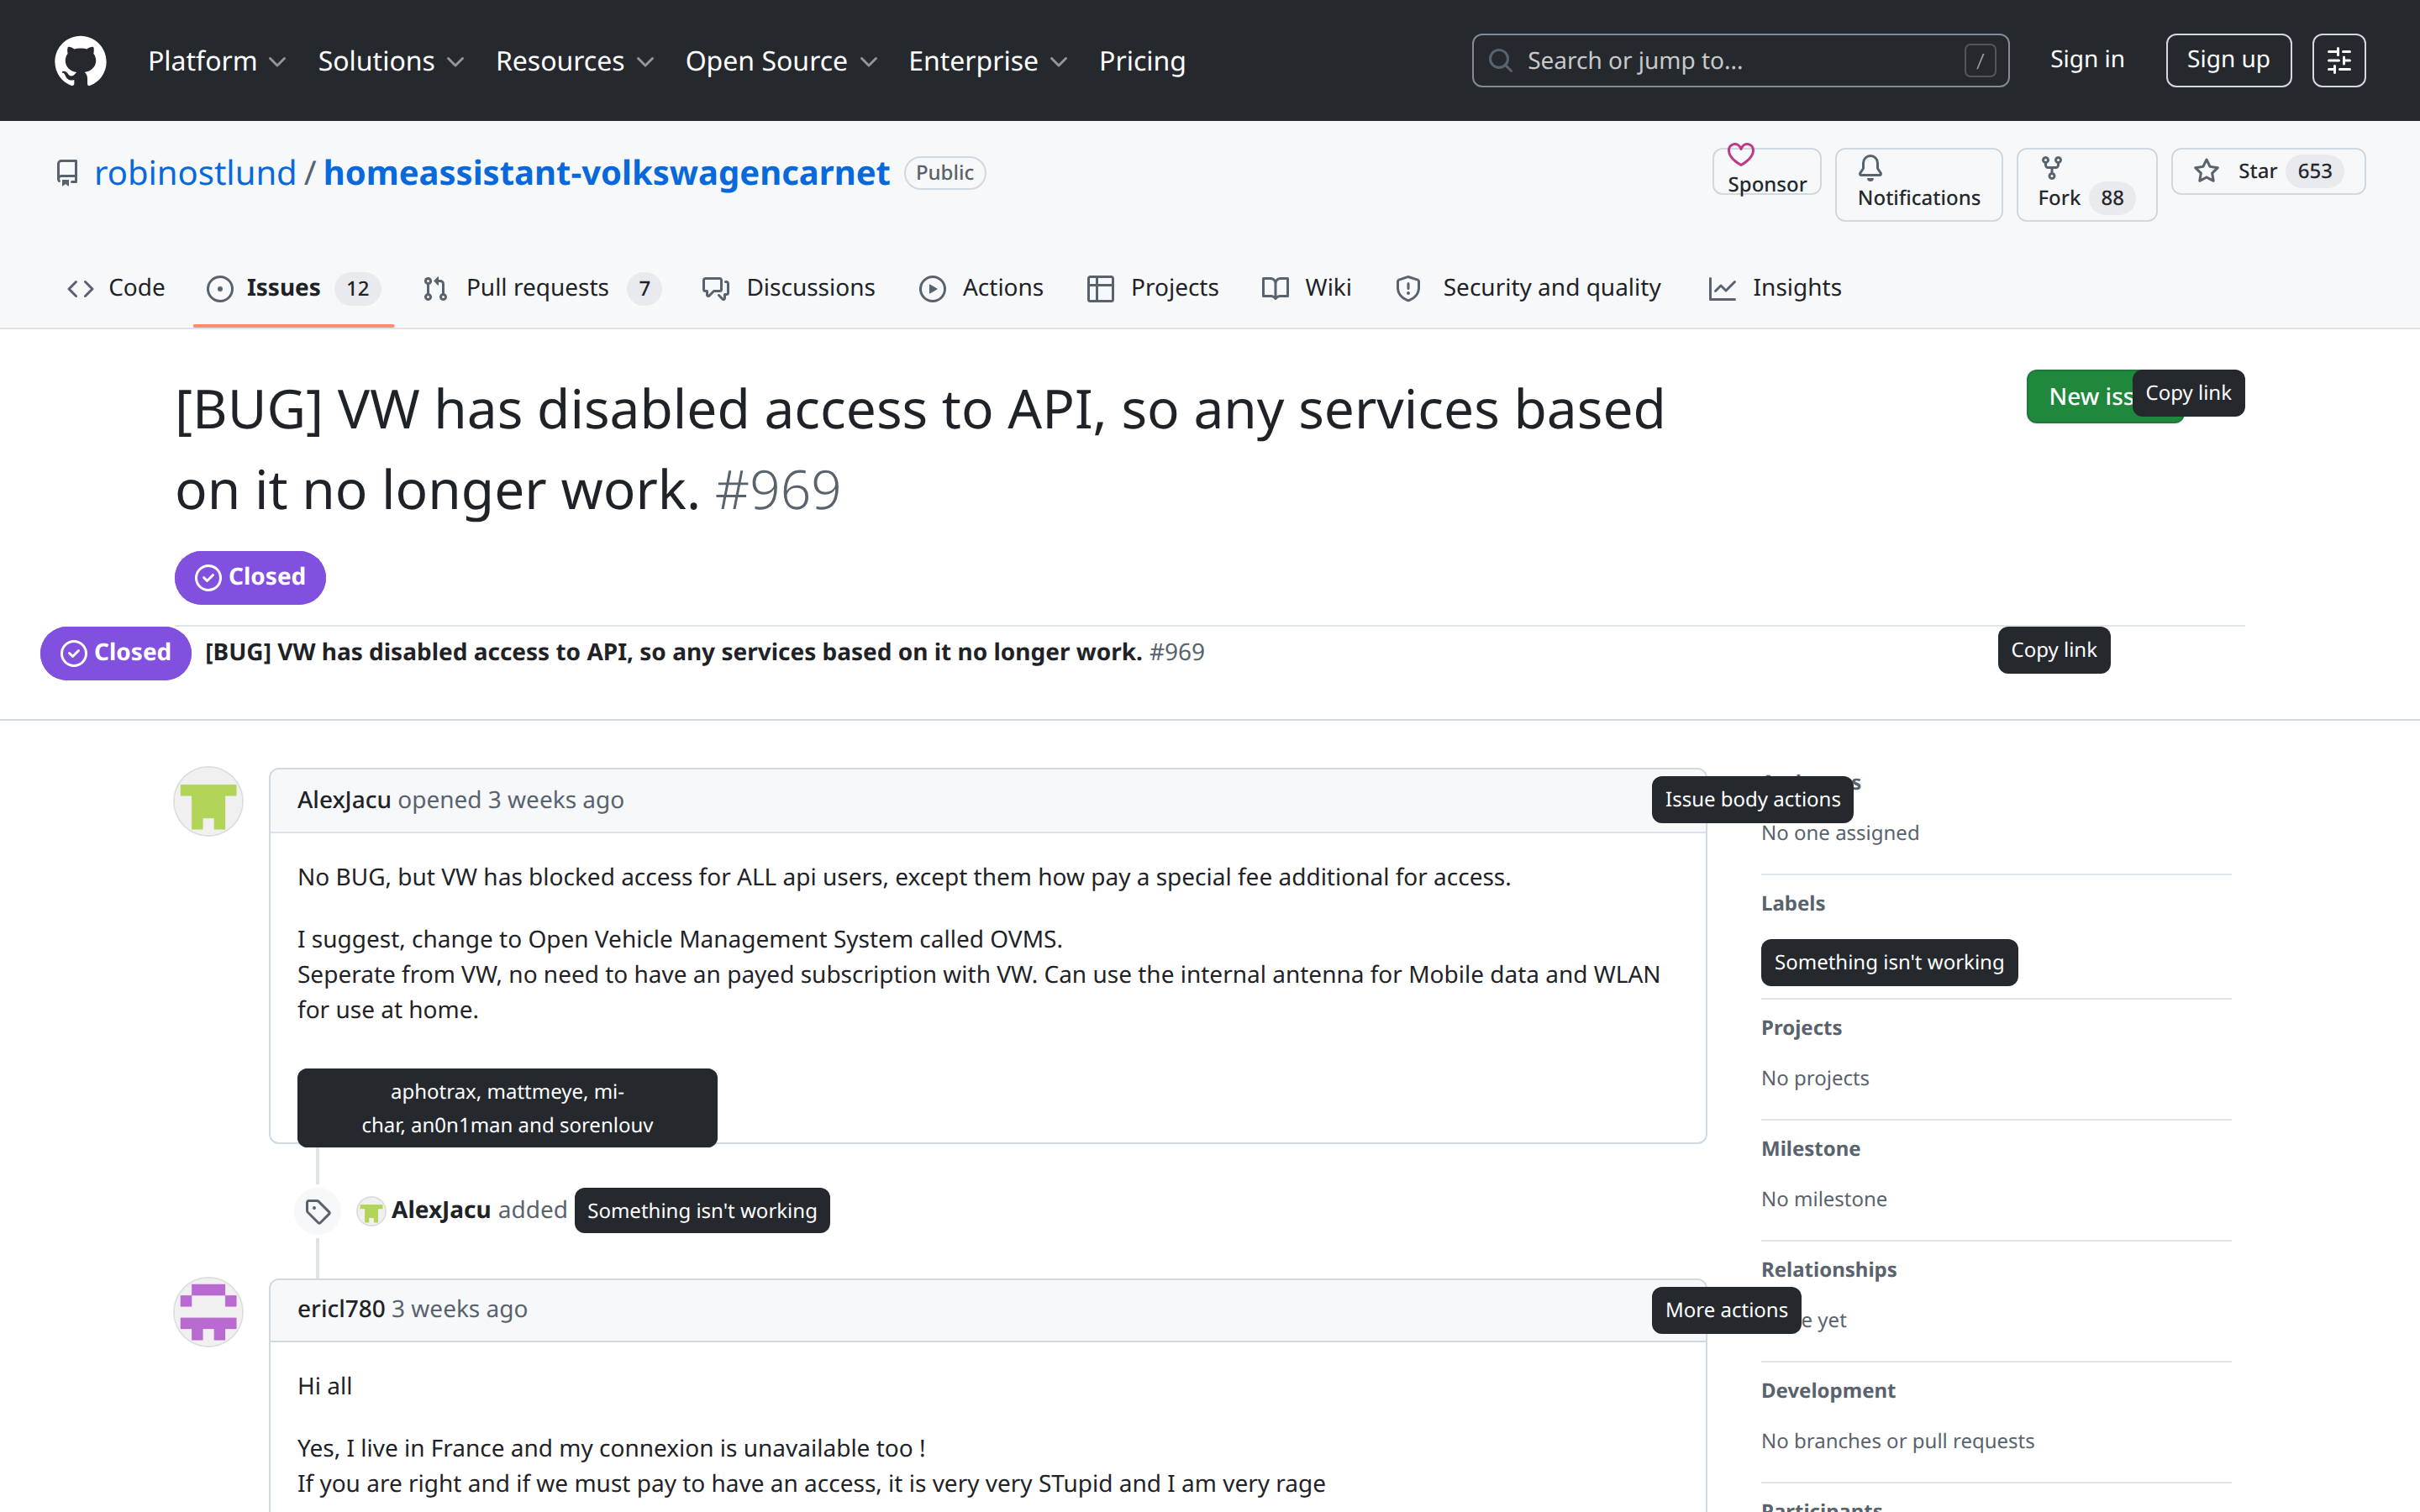Open AlexJacu profile in issue header
2420x1512 pixels.
click(x=344, y=800)
